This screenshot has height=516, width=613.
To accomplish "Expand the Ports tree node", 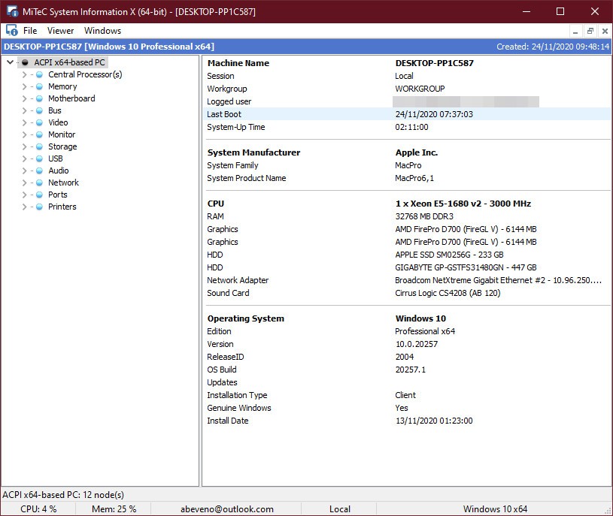I will [24, 195].
